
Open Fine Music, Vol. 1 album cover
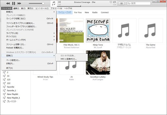[x=72, y=30]
